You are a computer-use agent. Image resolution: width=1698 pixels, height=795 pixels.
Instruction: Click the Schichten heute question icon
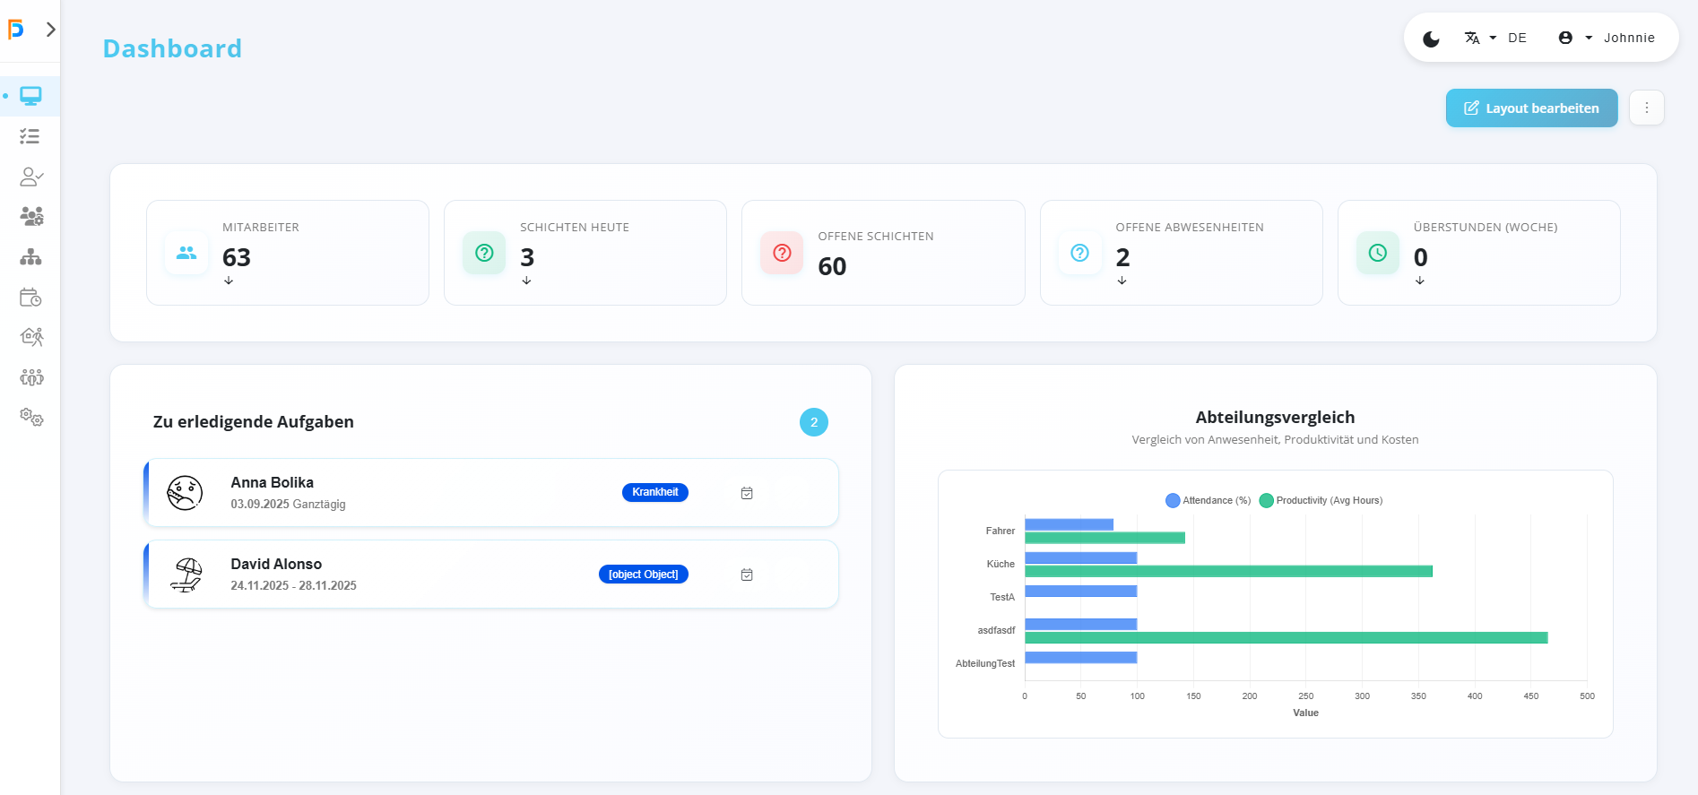[484, 253]
